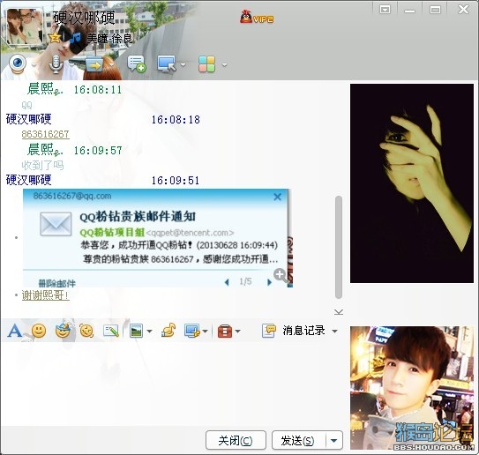
Task: Expand 消息记录 dropdown arrow
Action: click(335, 332)
